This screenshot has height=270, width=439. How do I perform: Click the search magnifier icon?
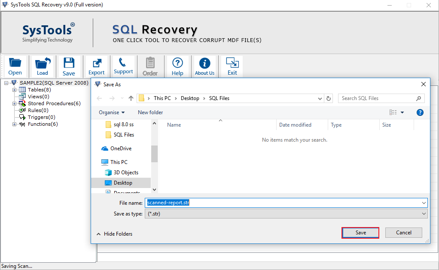point(418,98)
